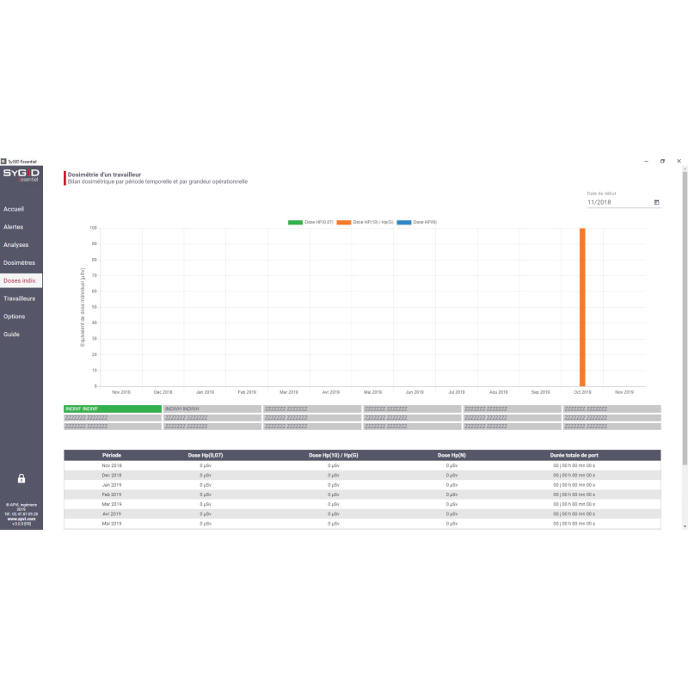Open the Options page
688x688 pixels.
(14, 316)
